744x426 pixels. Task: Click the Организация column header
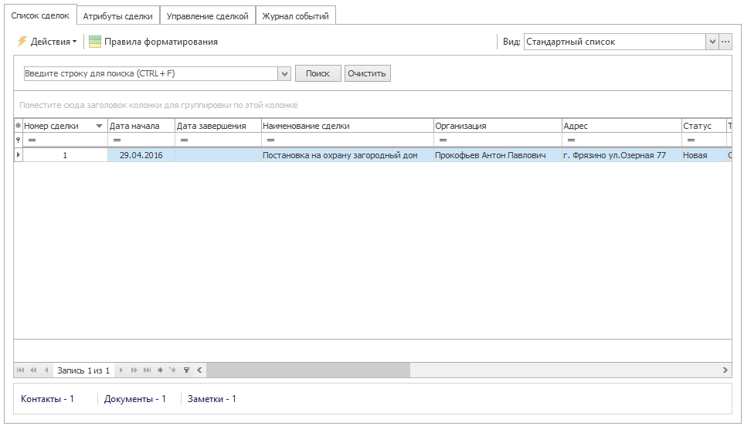point(498,126)
